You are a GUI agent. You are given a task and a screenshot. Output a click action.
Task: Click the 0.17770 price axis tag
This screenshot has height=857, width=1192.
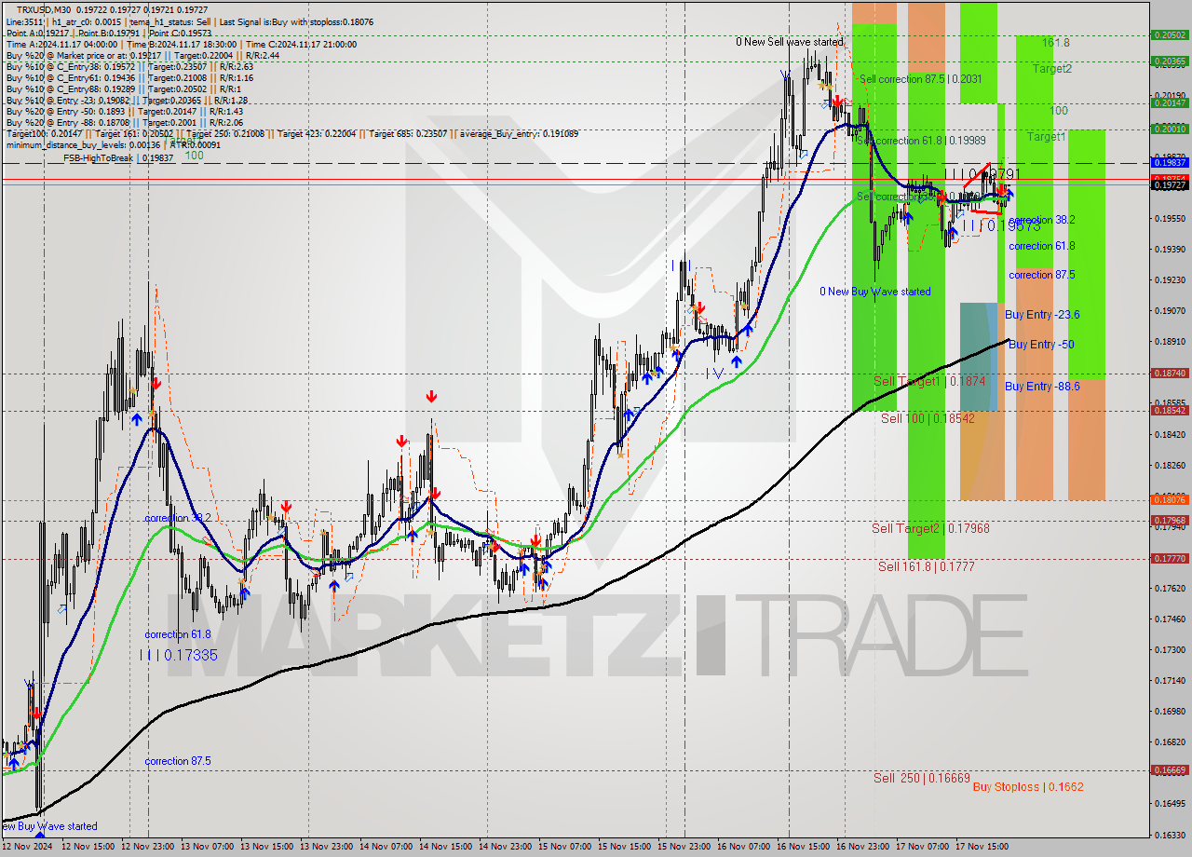1169,559
